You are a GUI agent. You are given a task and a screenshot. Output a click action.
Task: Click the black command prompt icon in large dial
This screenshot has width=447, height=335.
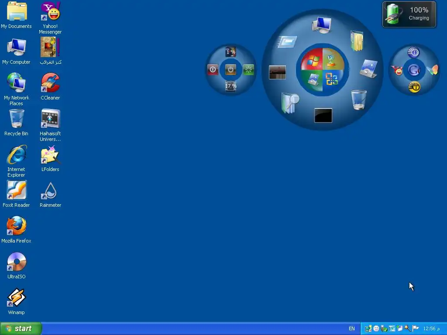323,115
